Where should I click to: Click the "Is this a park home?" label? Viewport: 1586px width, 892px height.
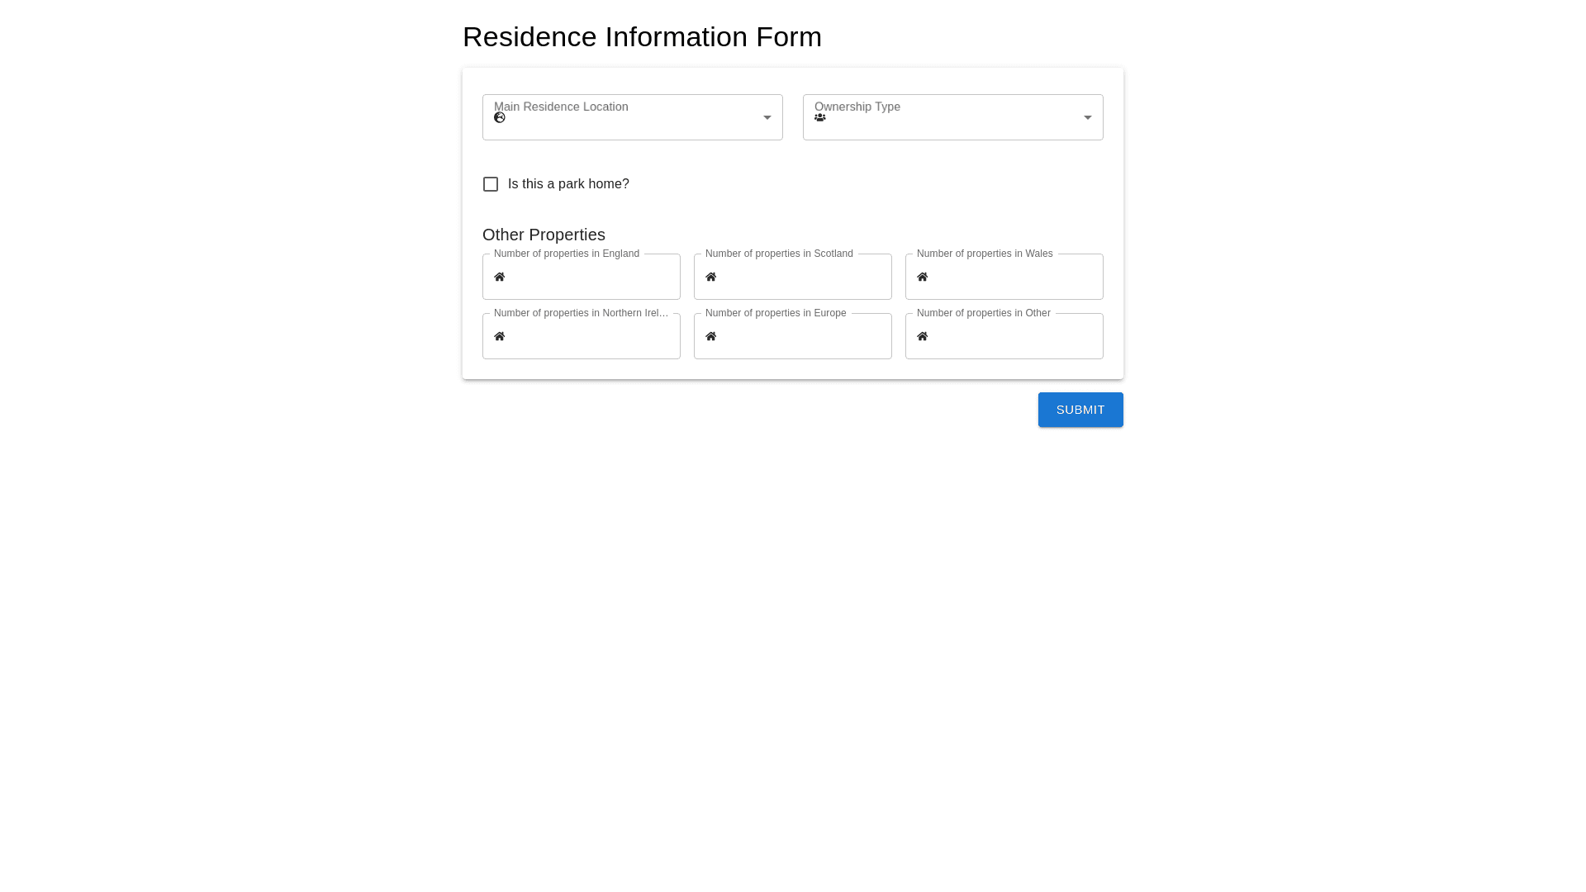pos(568,184)
